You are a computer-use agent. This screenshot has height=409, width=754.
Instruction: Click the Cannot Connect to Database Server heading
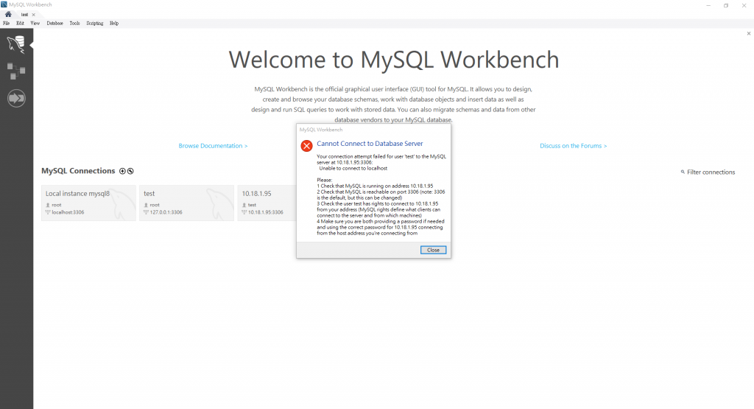(x=370, y=144)
